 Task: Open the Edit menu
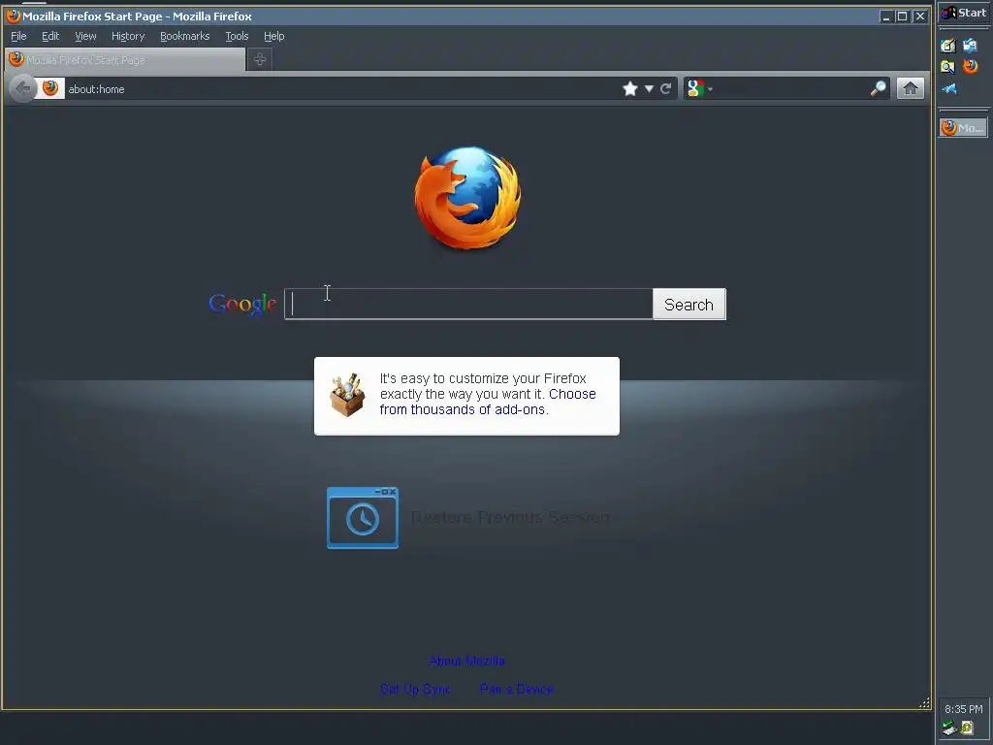tap(50, 36)
